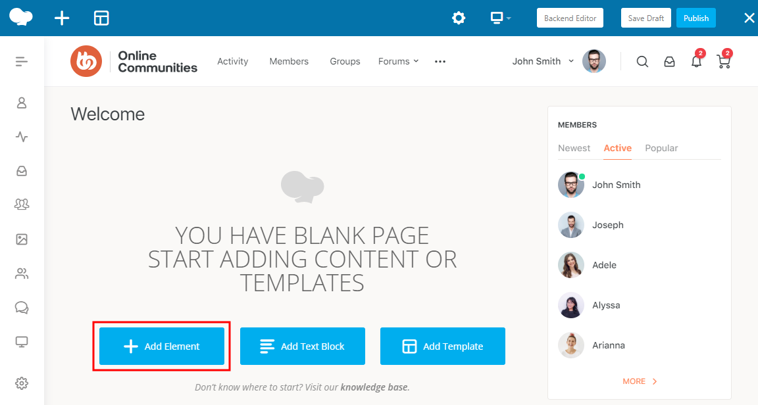Open the inbox messages icon in header
The image size is (758, 405).
669,62
